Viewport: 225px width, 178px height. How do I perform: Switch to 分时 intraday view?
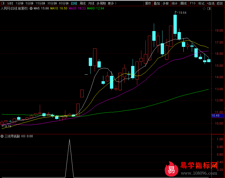coord(10,3)
